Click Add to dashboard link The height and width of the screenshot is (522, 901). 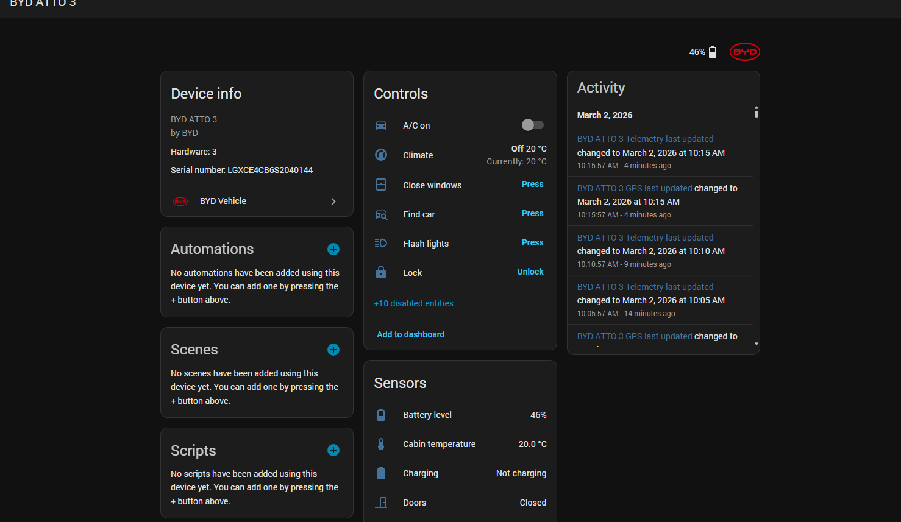[x=410, y=334]
